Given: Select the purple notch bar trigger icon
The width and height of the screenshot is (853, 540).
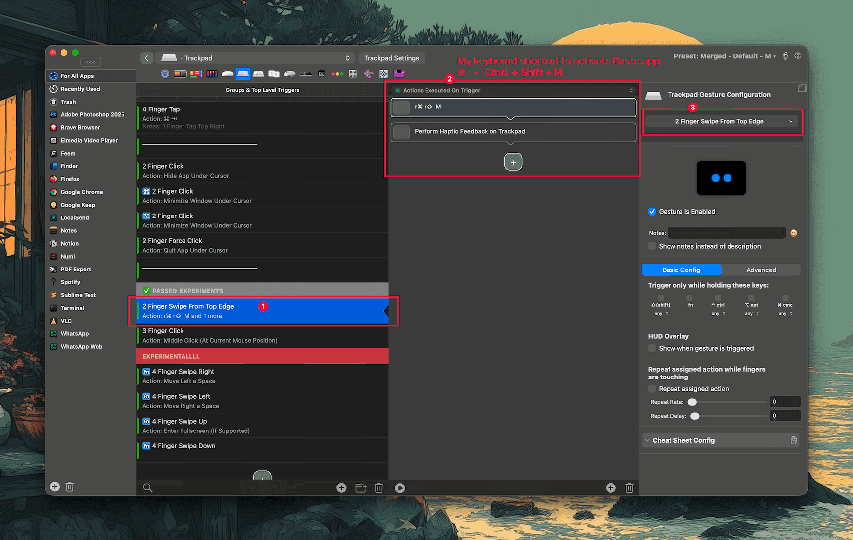Looking at the screenshot, I should pos(399,74).
